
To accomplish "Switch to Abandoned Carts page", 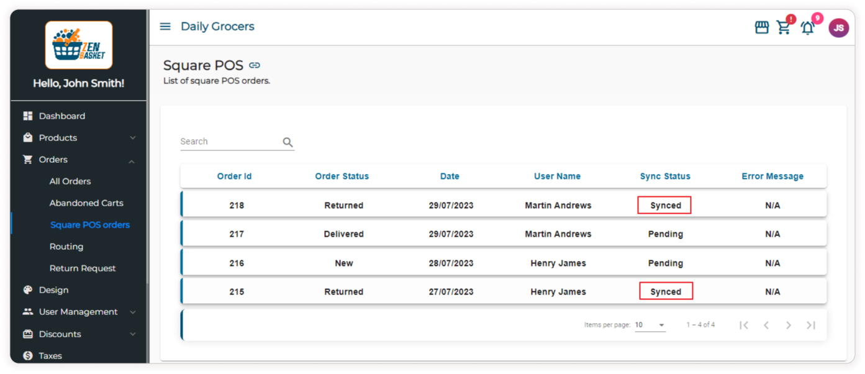I will click(x=86, y=203).
